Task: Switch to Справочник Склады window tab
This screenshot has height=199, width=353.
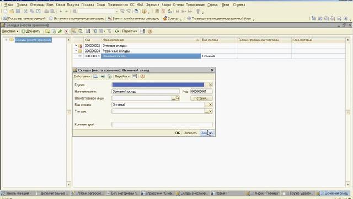Action: [158, 193]
